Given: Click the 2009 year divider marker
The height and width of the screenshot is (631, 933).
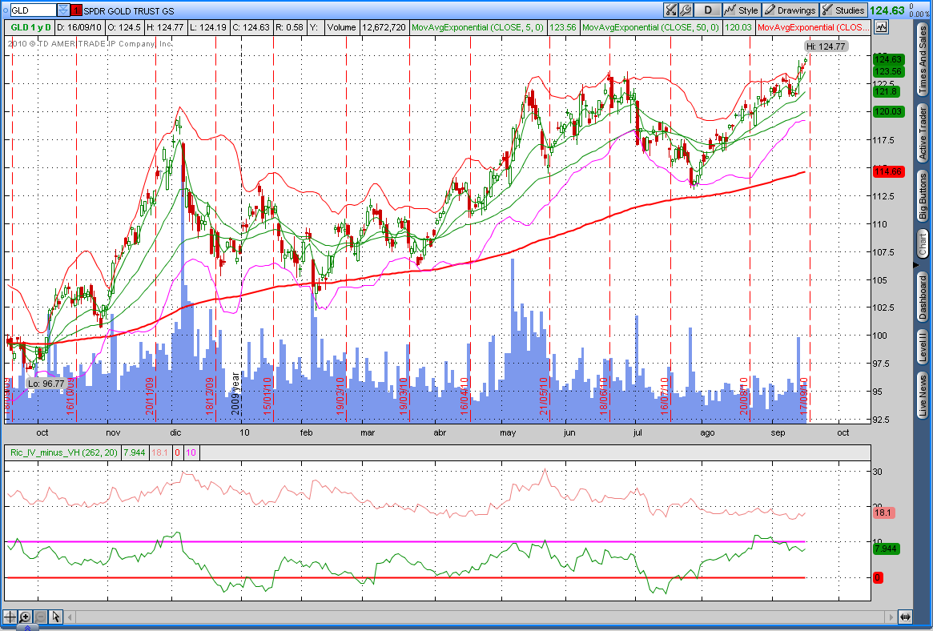Looking at the screenshot, I should coord(235,394).
